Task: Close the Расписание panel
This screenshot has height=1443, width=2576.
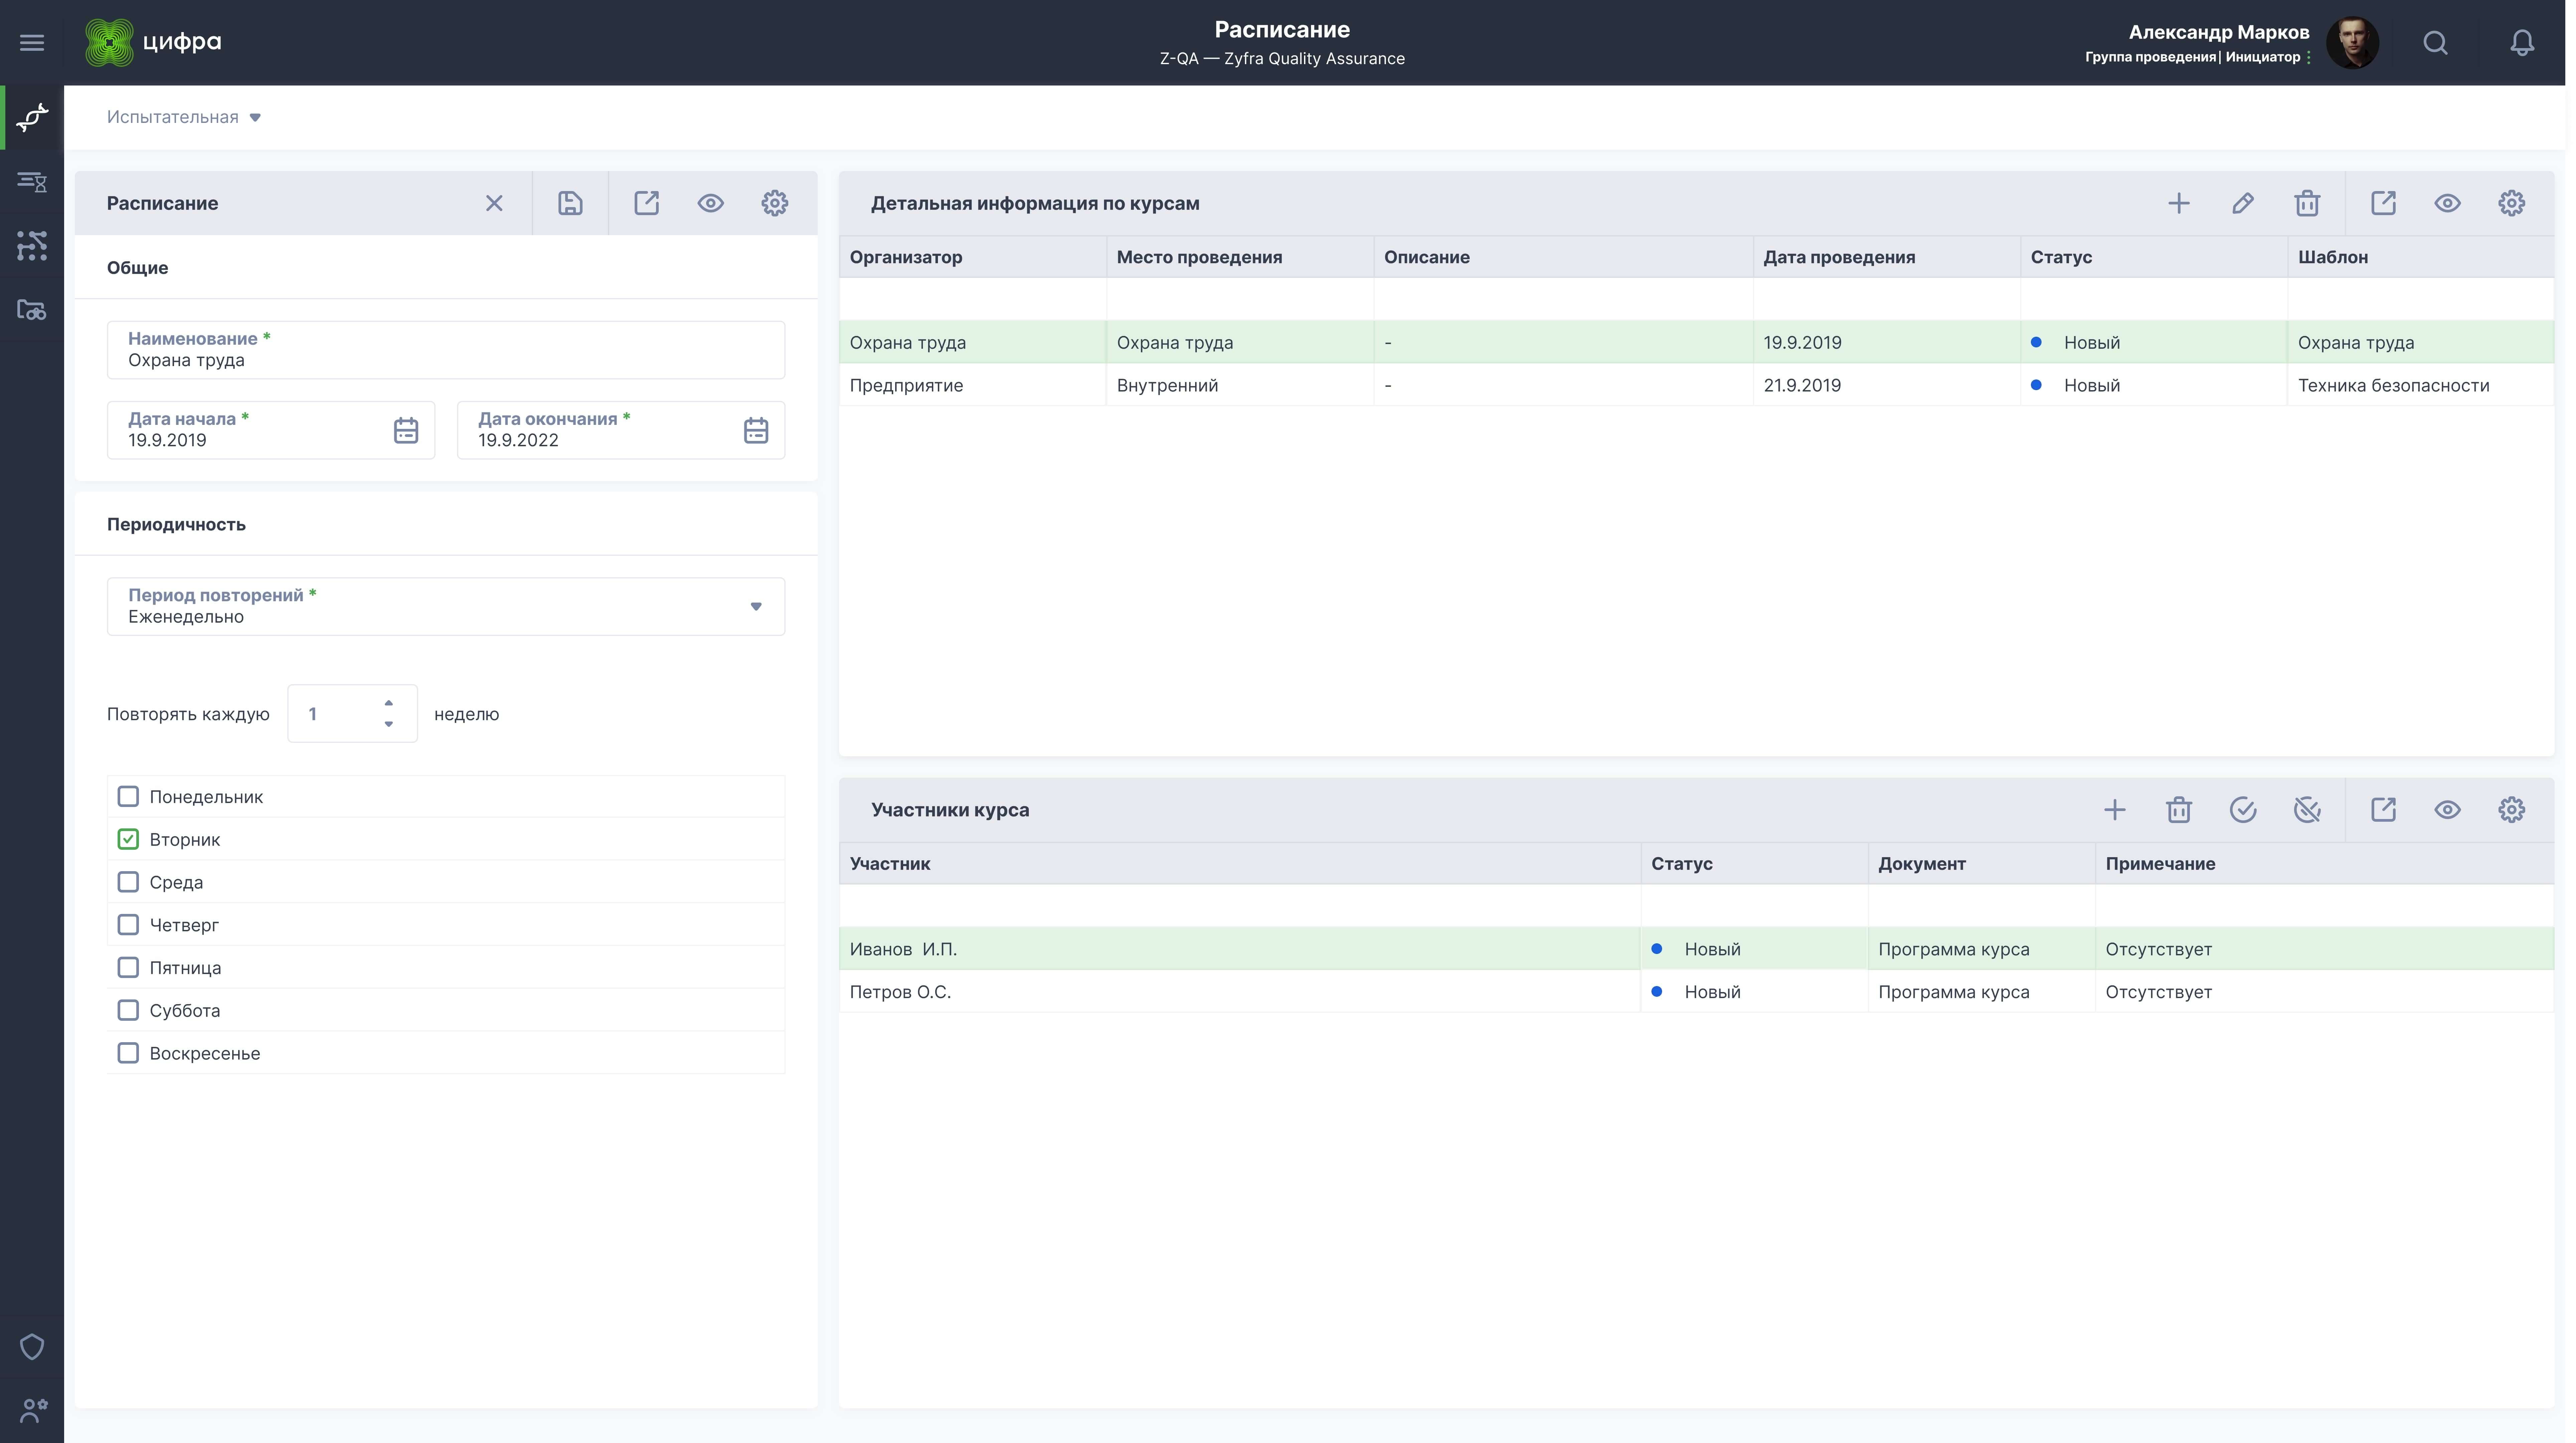Action: [494, 203]
